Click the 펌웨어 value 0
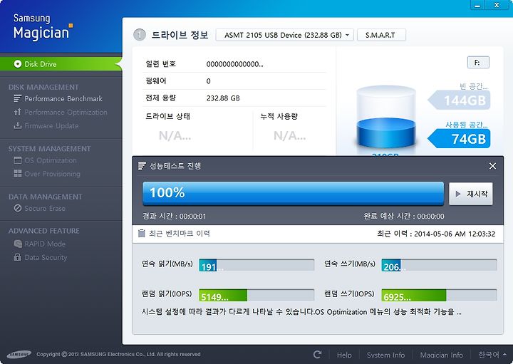 click(x=208, y=81)
